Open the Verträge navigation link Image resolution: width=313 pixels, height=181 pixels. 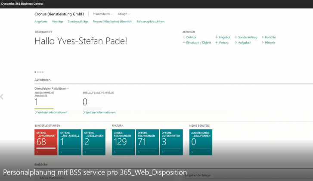[x=58, y=22]
